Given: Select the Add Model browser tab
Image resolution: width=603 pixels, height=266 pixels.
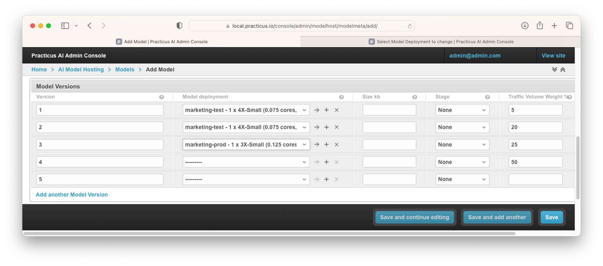Looking at the screenshot, I should pos(162,42).
